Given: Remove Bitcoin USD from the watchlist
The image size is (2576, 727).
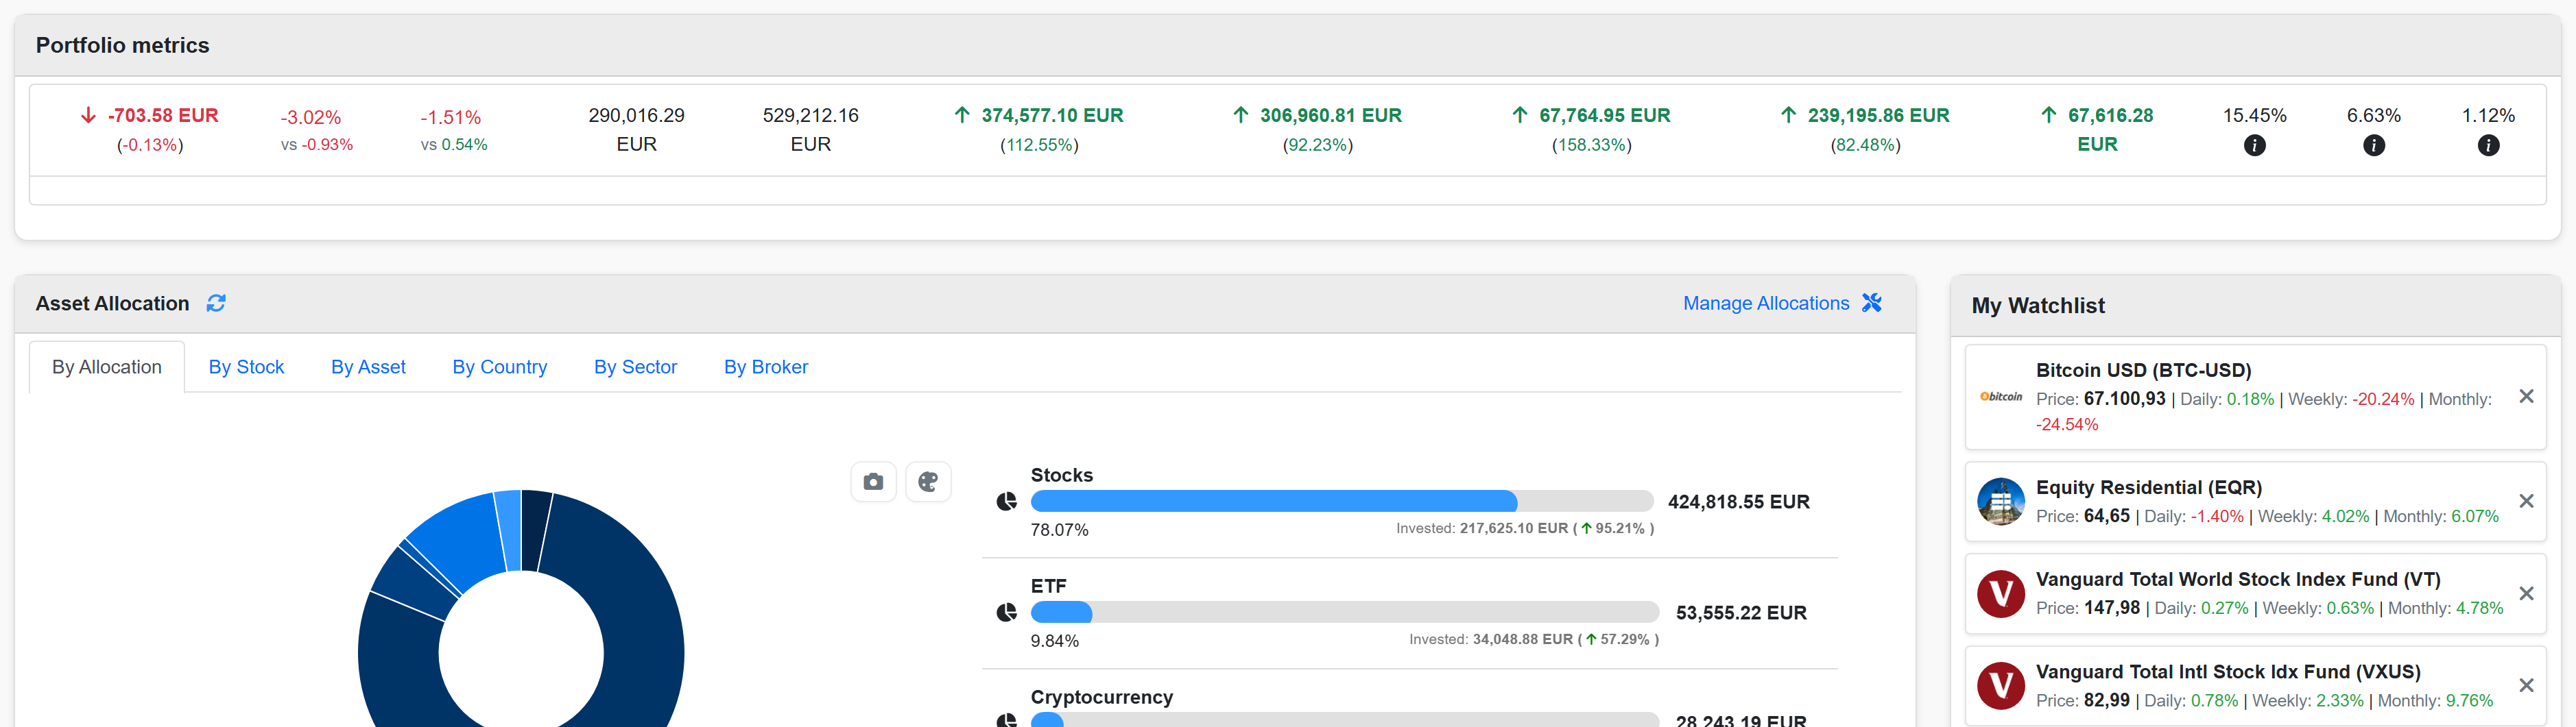Looking at the screenshot, I should pos(2526,397).
